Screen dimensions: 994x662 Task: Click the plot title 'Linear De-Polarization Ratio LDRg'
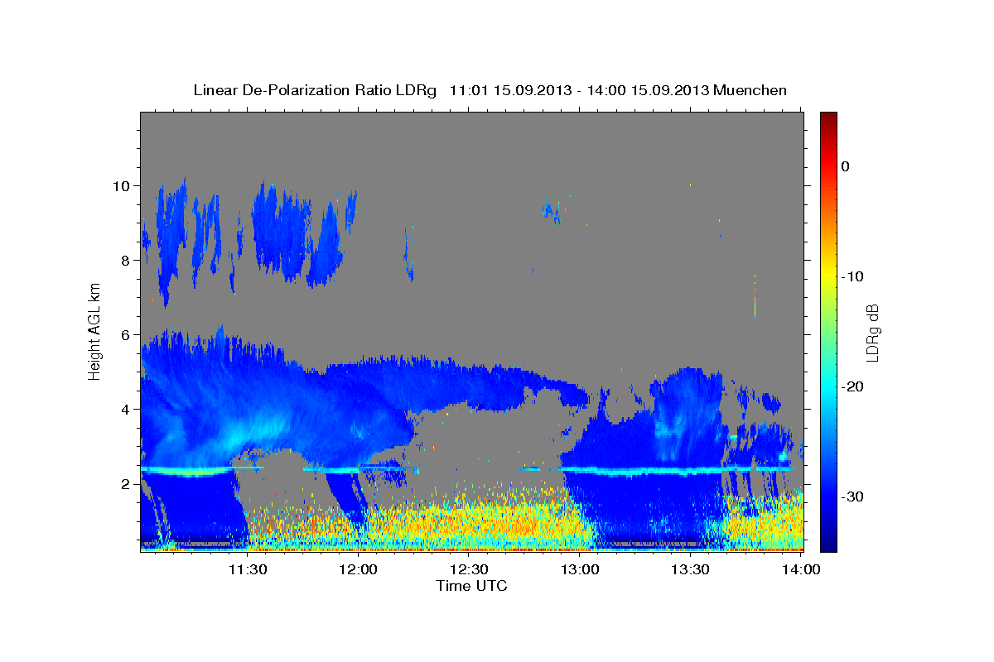coord(314,90)
